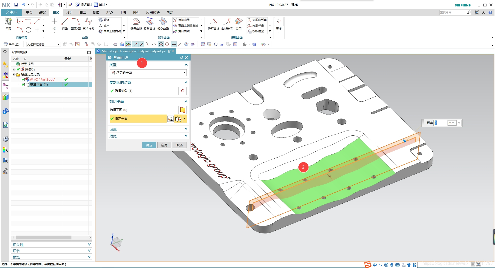Click the 确定 button
Viewport: 495px width, 268px height.
coord(149,145)
